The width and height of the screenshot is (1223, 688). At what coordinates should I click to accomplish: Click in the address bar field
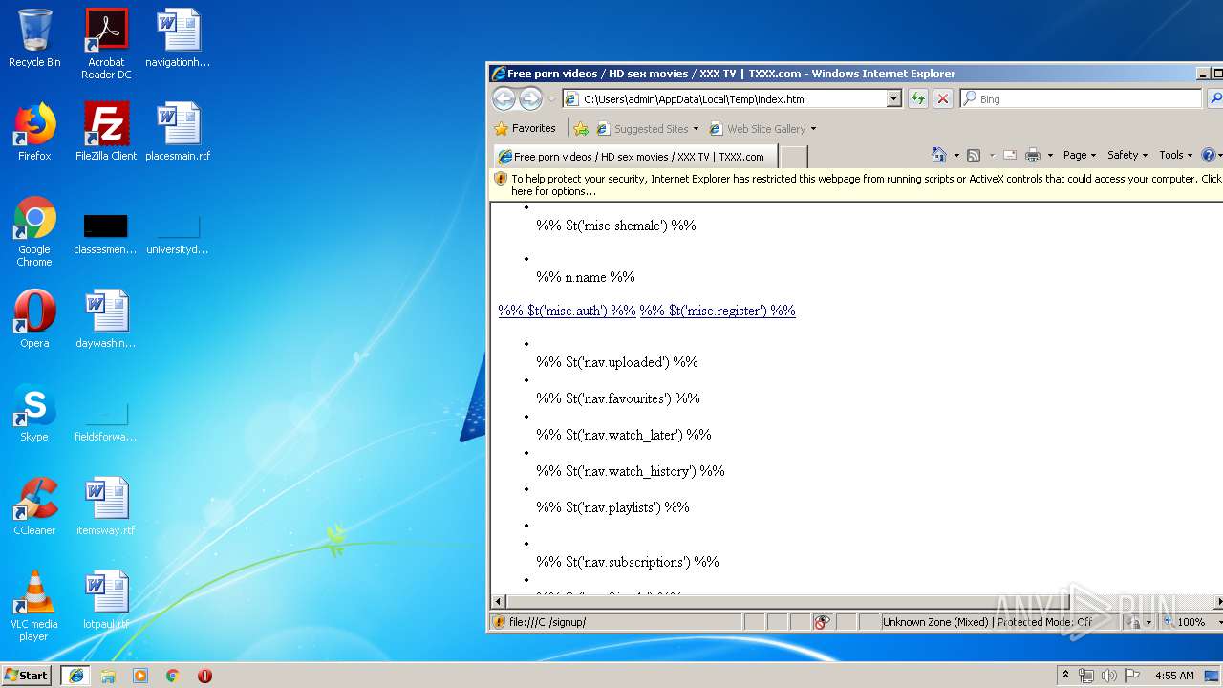731,98
